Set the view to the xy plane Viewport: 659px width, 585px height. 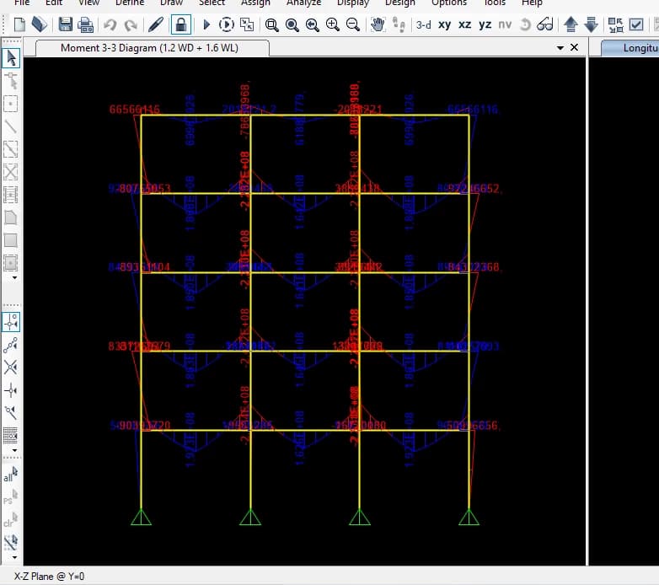click(x=444, y=24)
